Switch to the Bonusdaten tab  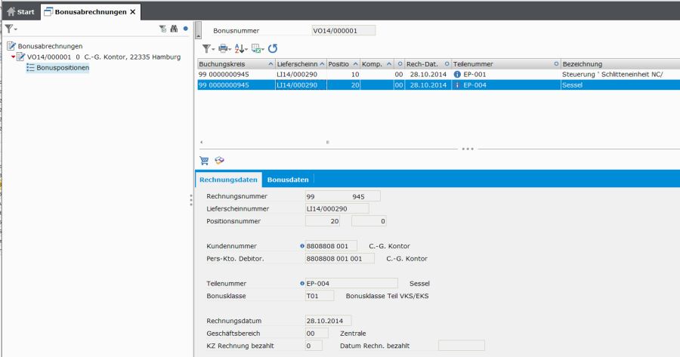click(288, 180)
